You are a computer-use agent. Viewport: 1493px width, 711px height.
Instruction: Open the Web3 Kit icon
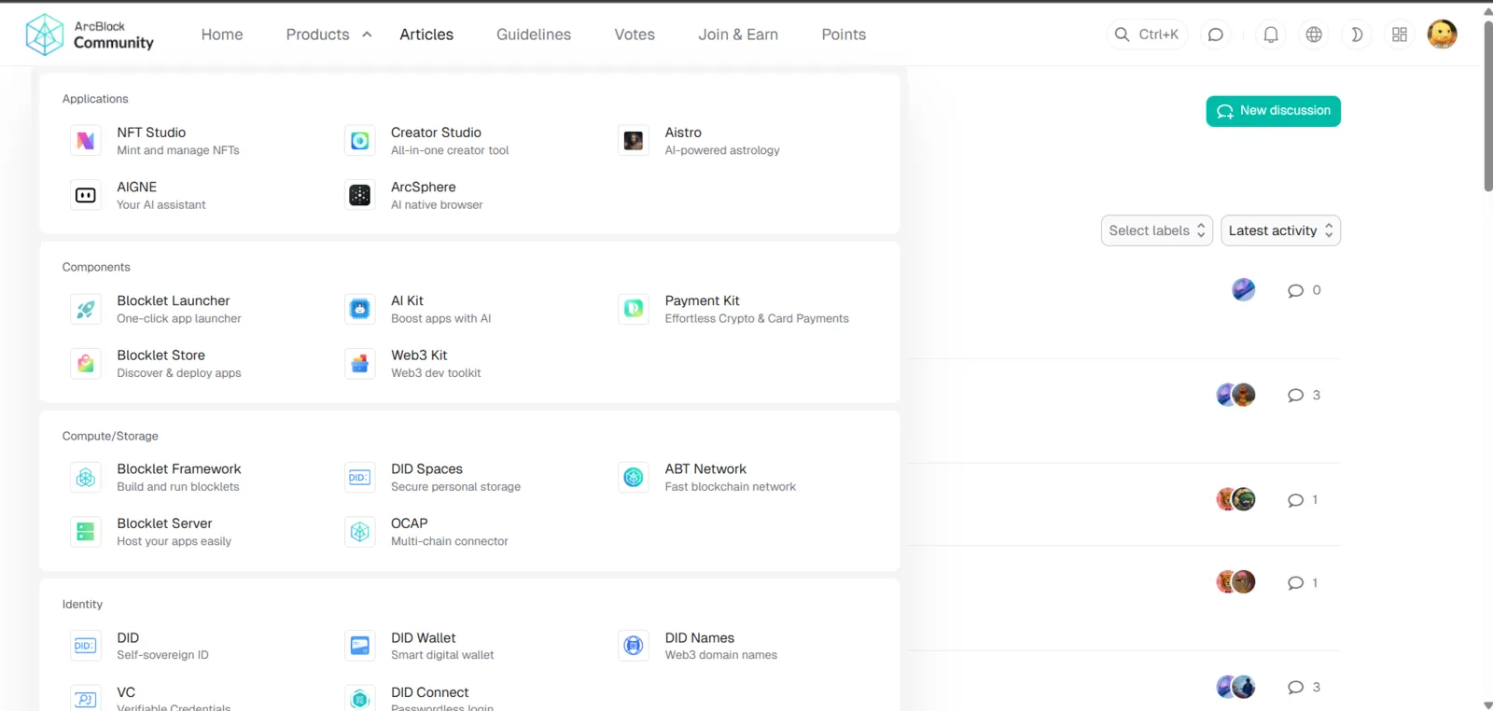point(360,364)
